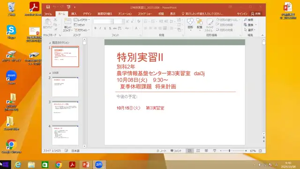Screen dimensions: 300x169
Task: Toggle Italic formatting
Action: tap(100, 28)
